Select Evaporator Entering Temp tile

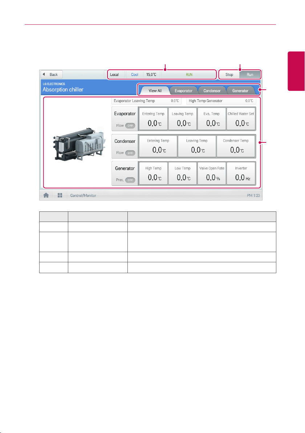point(153,119)
